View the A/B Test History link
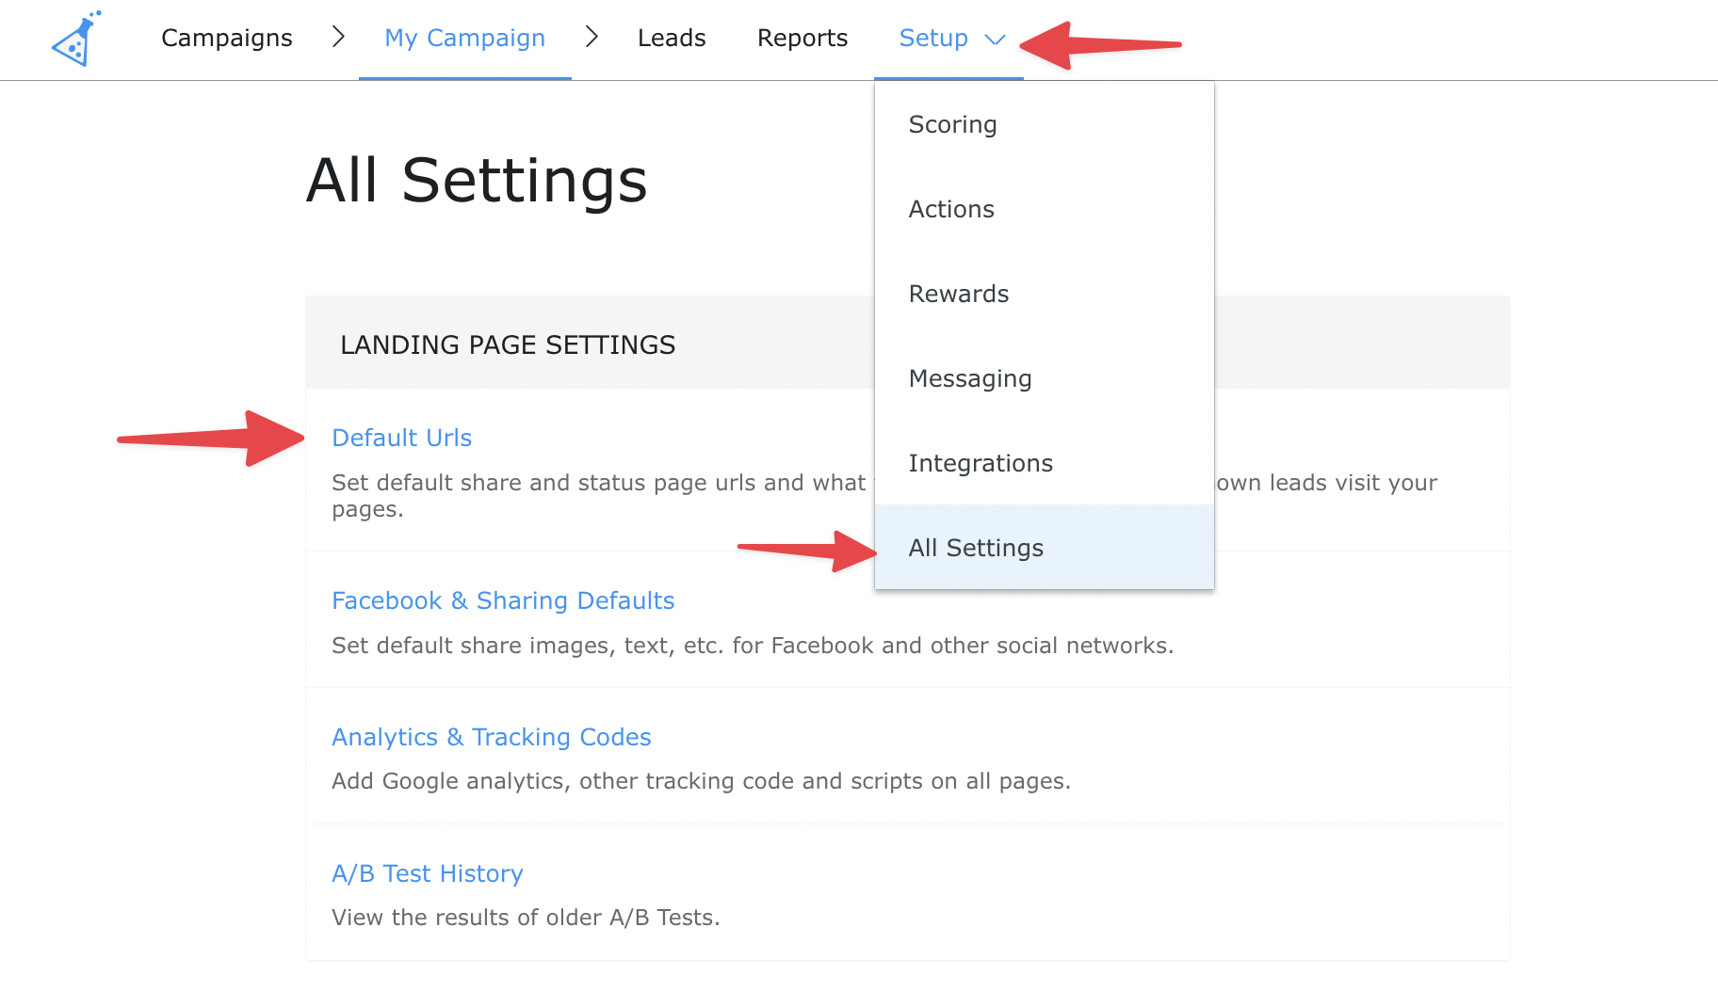This screenshot has width=1718, height=1007. [427, 873]
